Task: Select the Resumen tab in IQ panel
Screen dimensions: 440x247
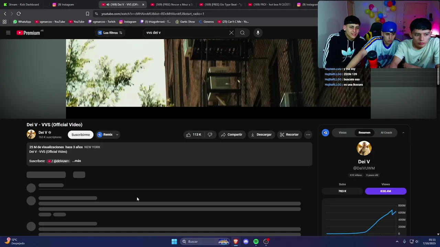Action: click(x=364, y=132)
